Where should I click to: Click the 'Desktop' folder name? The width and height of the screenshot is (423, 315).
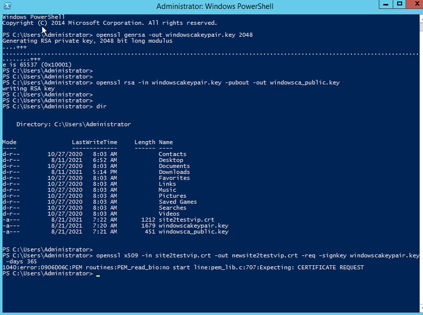click(171, 160)
